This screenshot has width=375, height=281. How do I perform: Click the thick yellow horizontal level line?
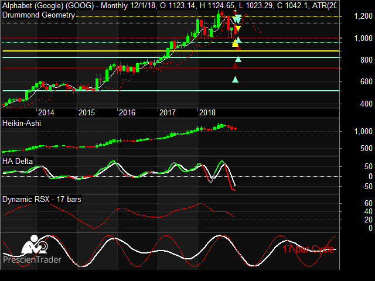(x=171, y=51)
